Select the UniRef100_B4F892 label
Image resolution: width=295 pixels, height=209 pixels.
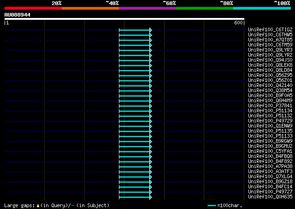270,162
